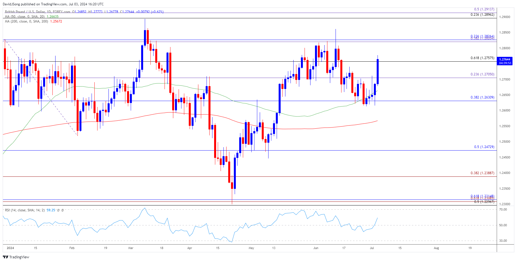Select the 200 MA value 1.25672

(56, 21)
